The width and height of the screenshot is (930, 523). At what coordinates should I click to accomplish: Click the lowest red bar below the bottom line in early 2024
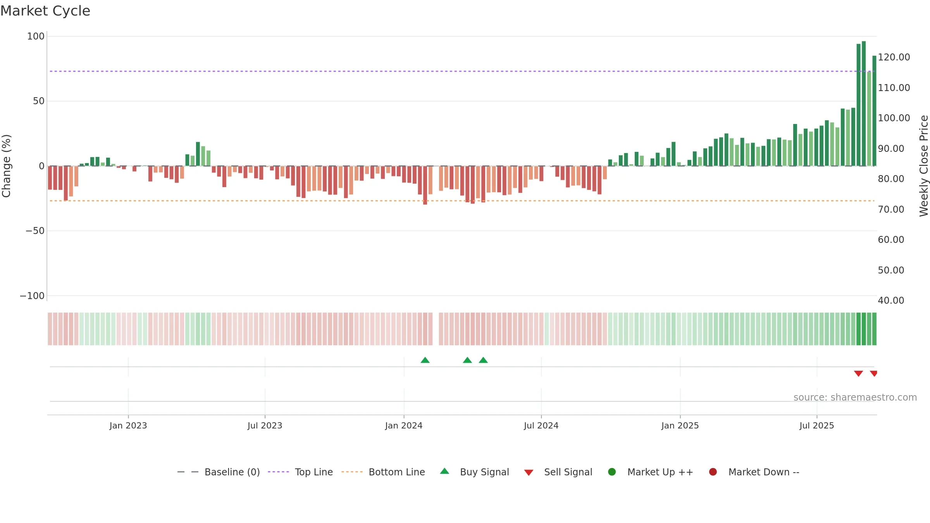pos(425,185)
